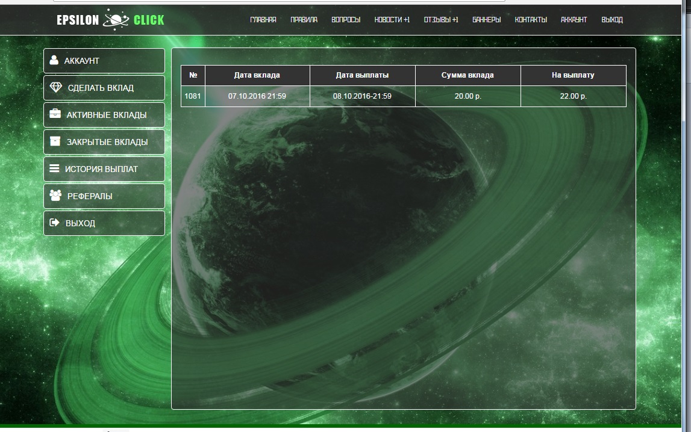The image size is (691, 432).
Task: Click the diamond icon for Сделать вклад
Action: [x=55, y=87]
